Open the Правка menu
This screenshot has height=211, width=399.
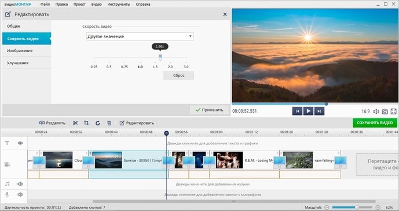(x=61, y=4)
